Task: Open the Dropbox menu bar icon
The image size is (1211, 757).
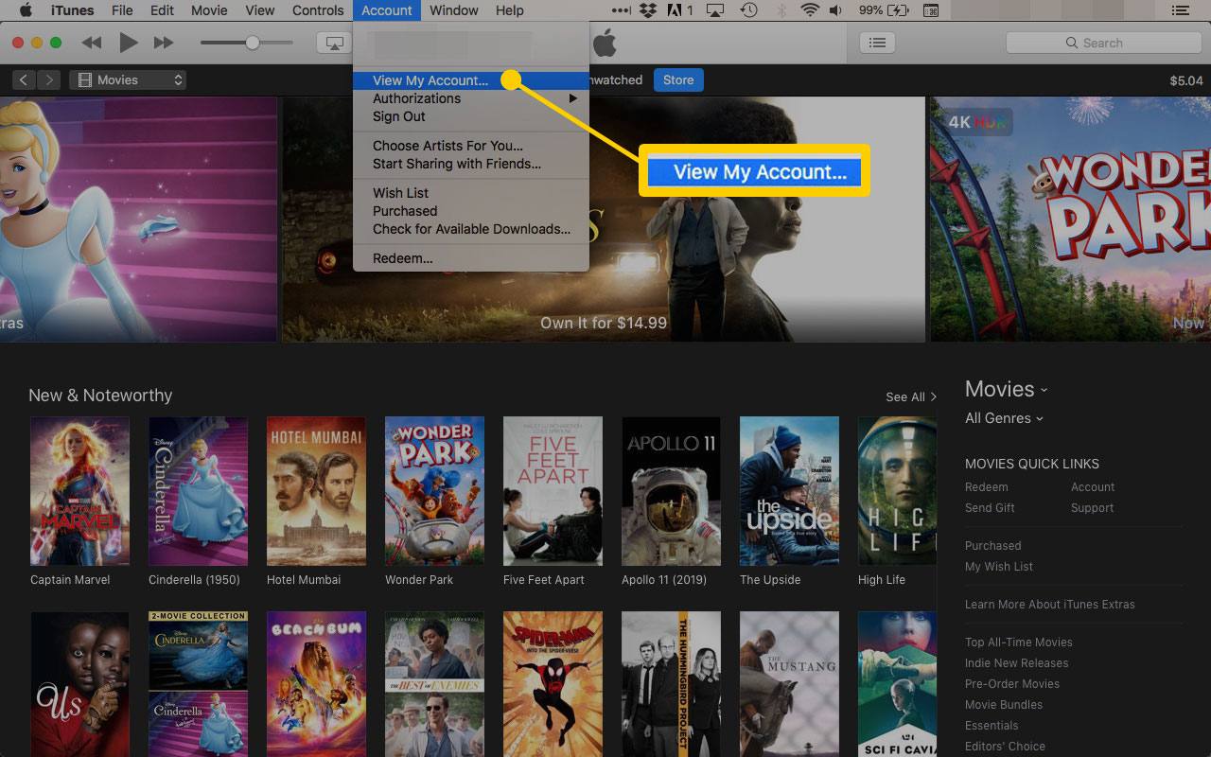Action: [648, 10]
